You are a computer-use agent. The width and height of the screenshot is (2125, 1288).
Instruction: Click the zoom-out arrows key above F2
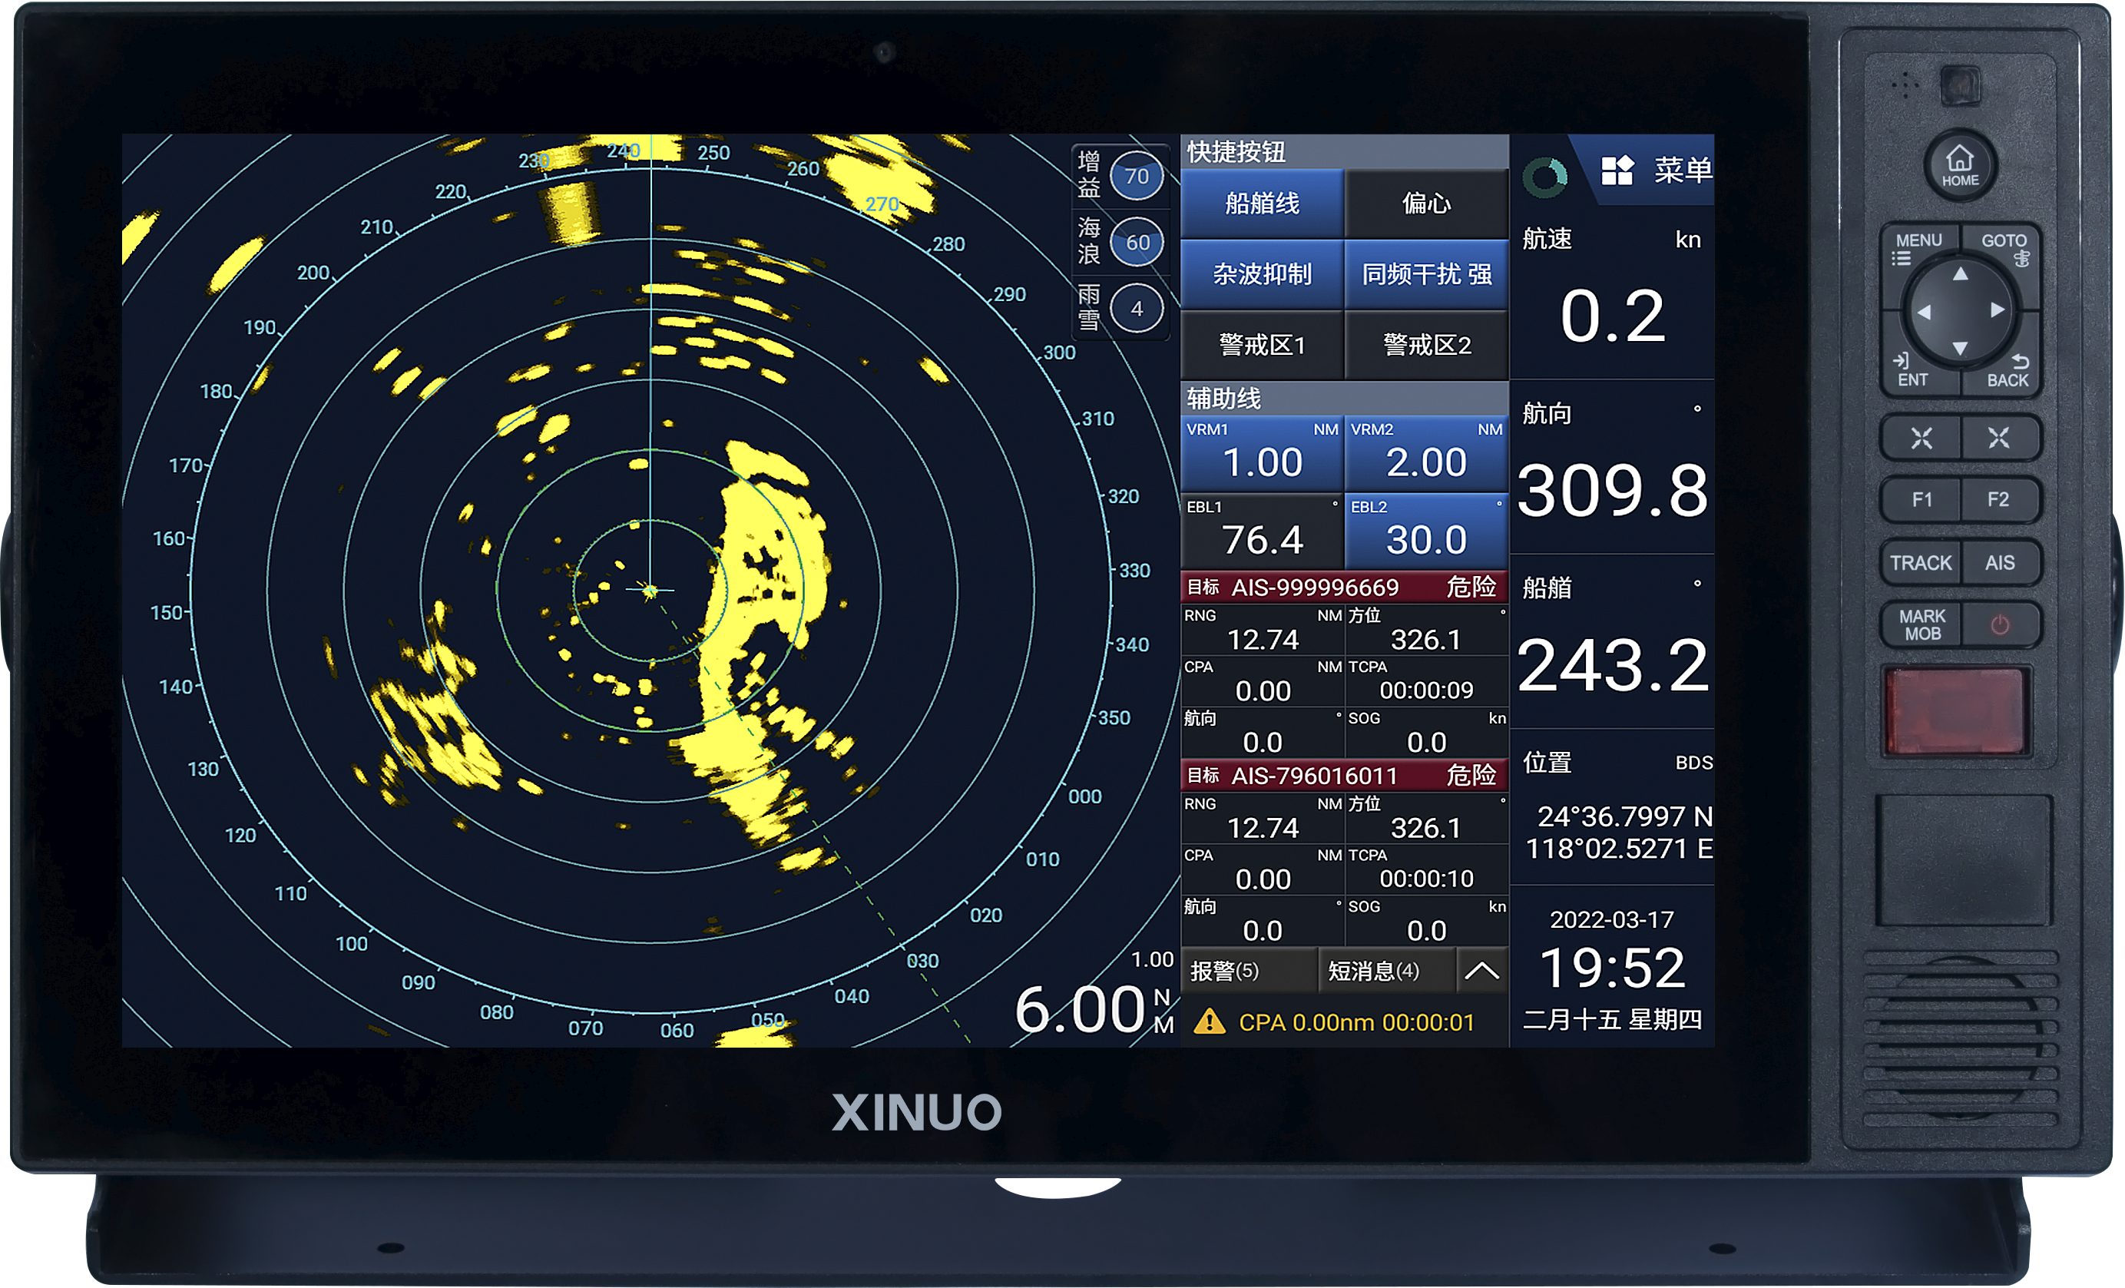coord(1999,439)
